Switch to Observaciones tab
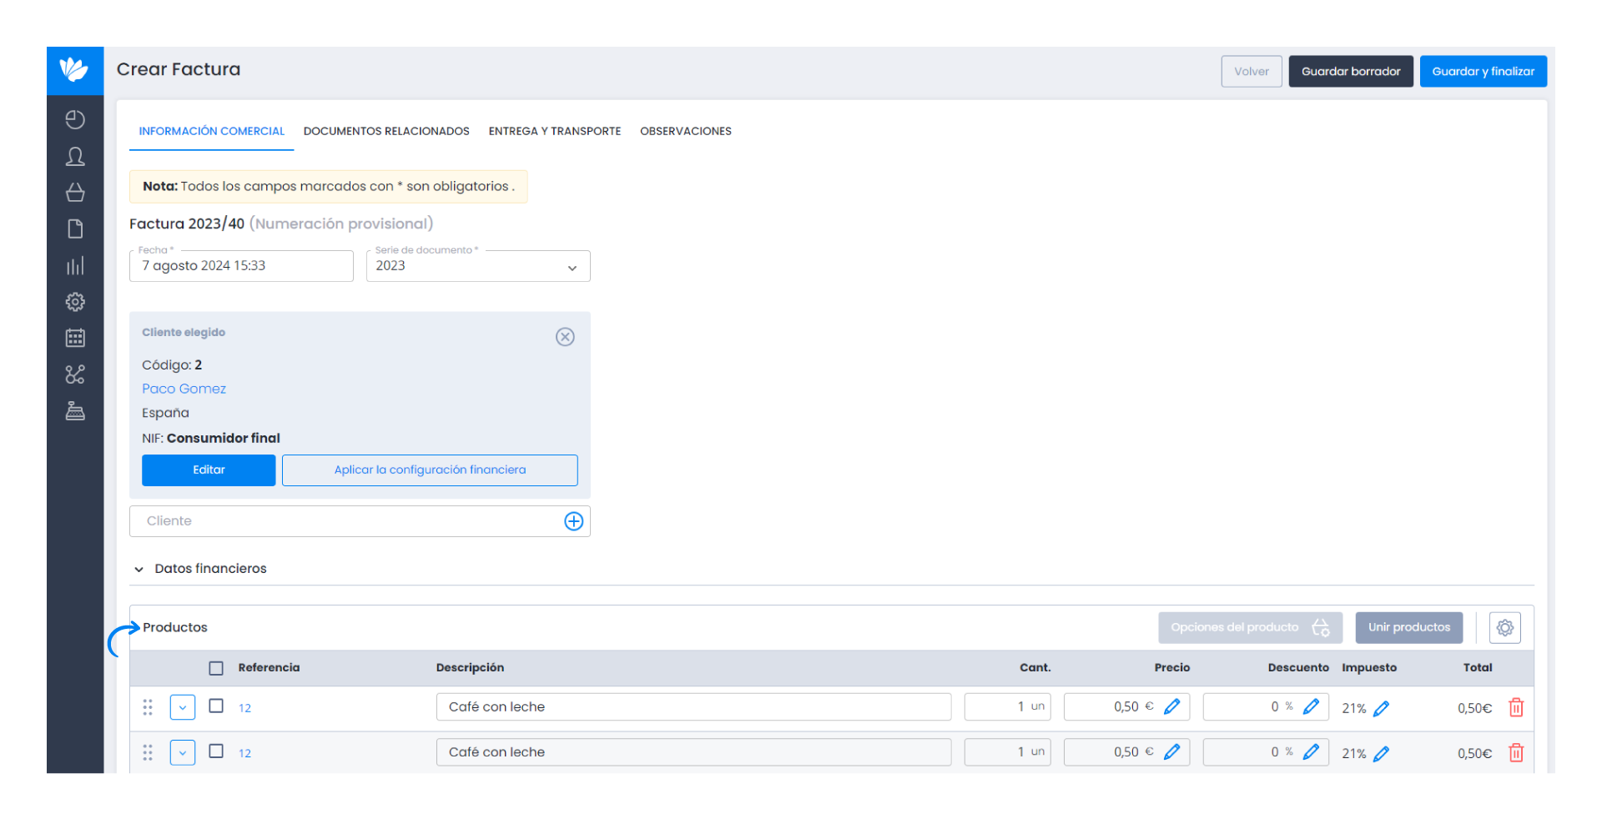Screen dimensions: 1602x819 (x=686, y=131)
